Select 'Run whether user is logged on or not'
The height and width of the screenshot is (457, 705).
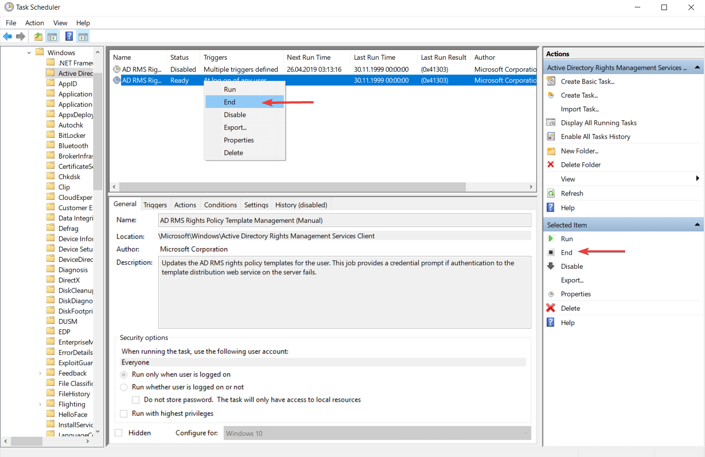tap(123, 387)
